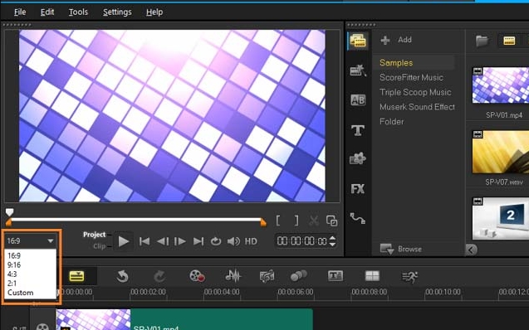This screenshot has height=330, width=529.
Task: Select Muserk Sound Effect category
Action: click(418, 107)
